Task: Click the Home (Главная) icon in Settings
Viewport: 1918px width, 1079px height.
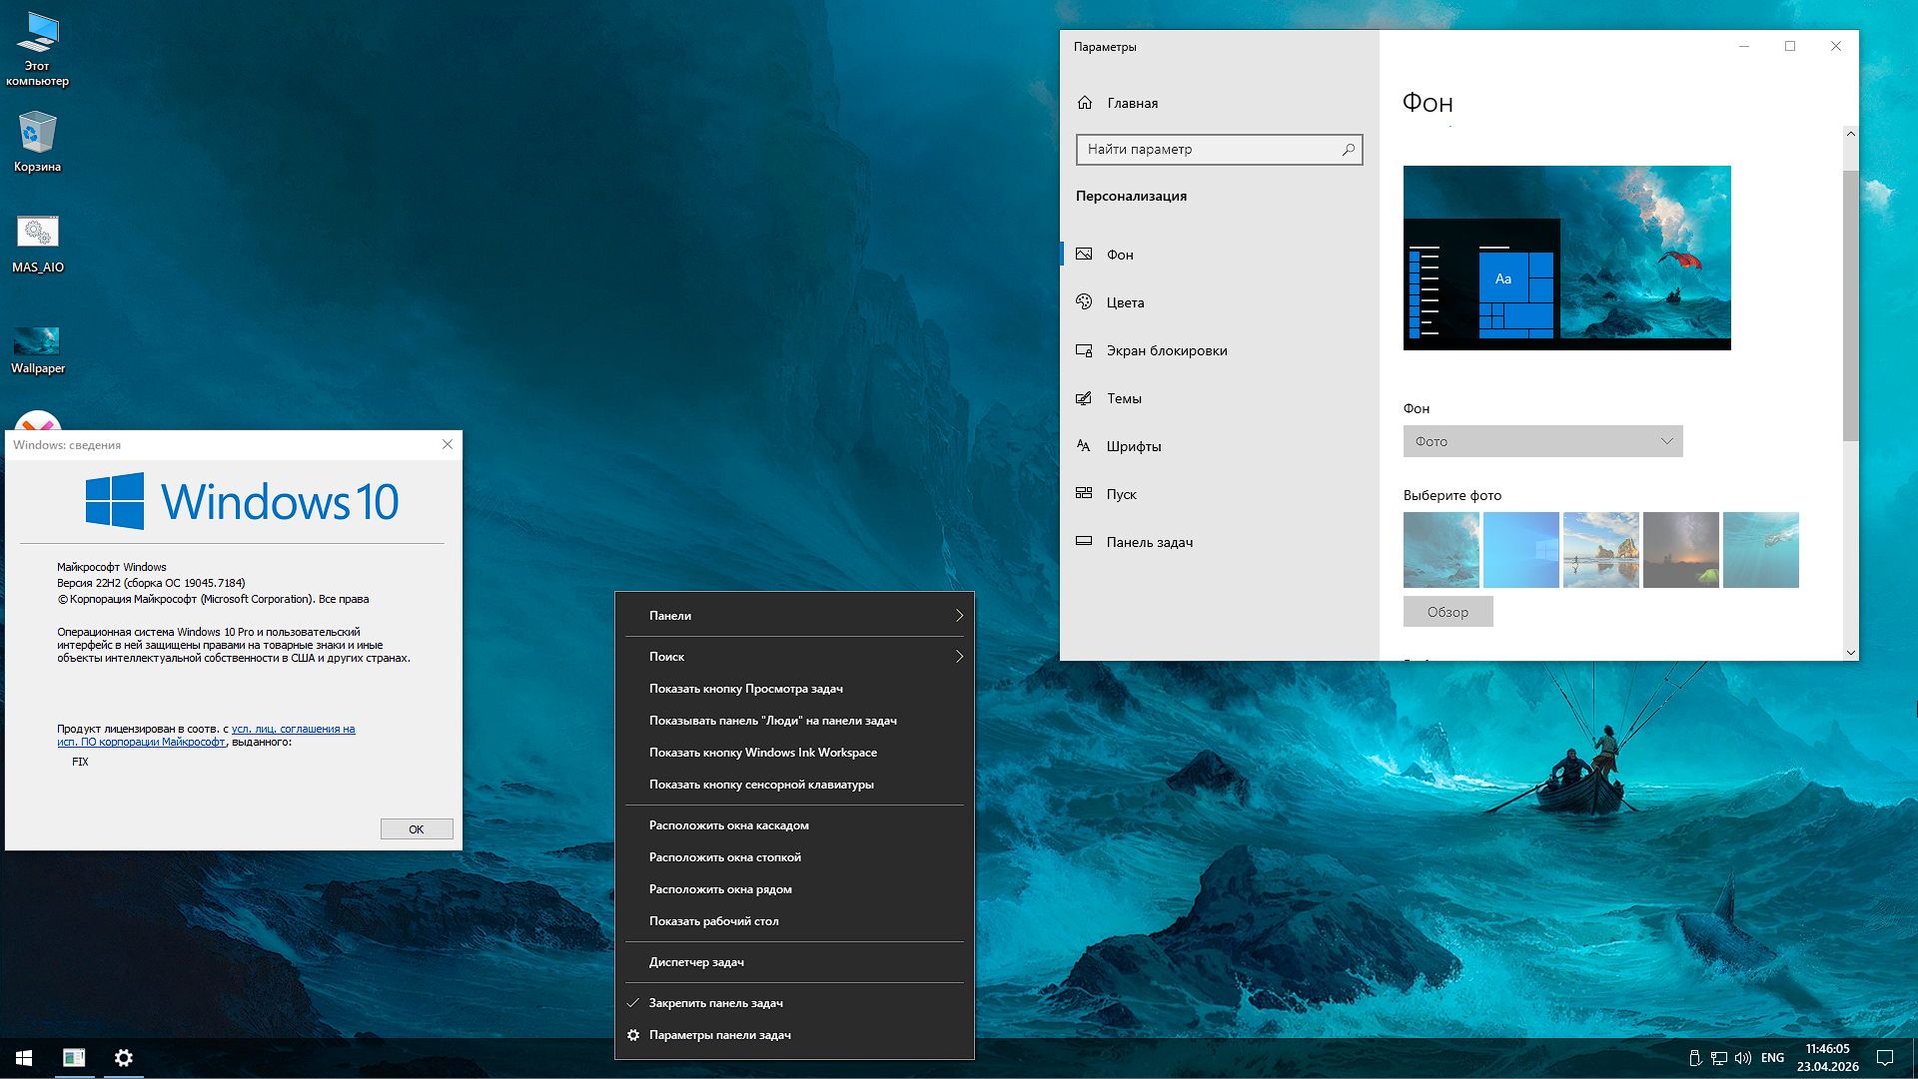Action: pyautogui.click(x=1085, y=103)
